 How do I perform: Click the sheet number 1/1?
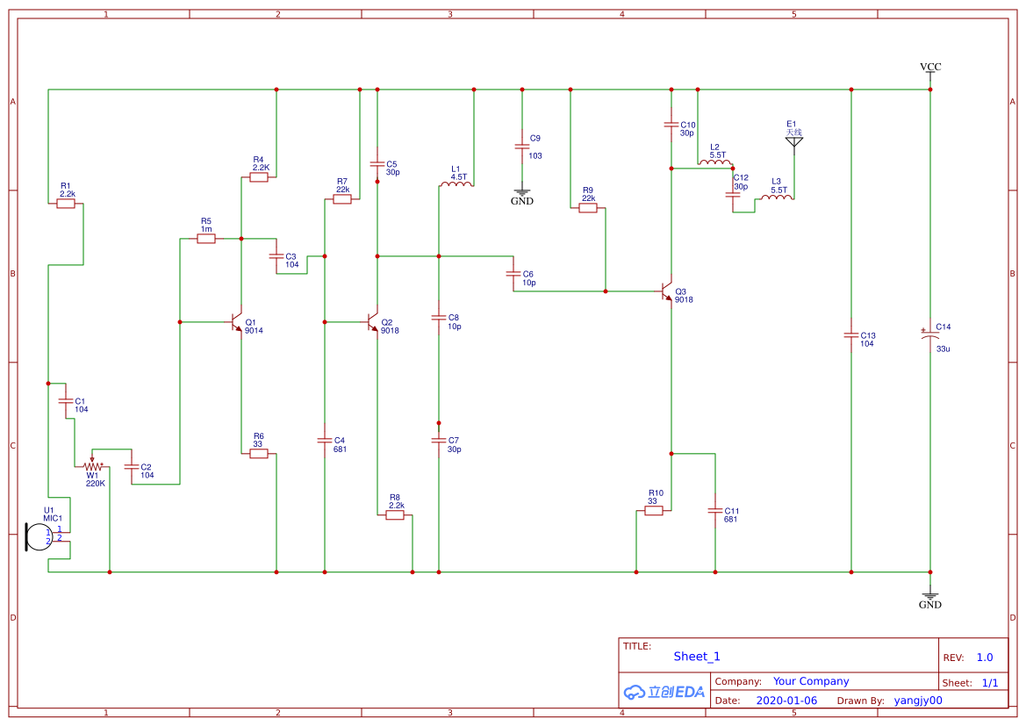(x=990, y=683)
